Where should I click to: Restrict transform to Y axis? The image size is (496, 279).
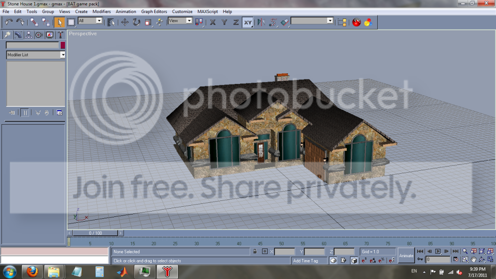point(224,22)
